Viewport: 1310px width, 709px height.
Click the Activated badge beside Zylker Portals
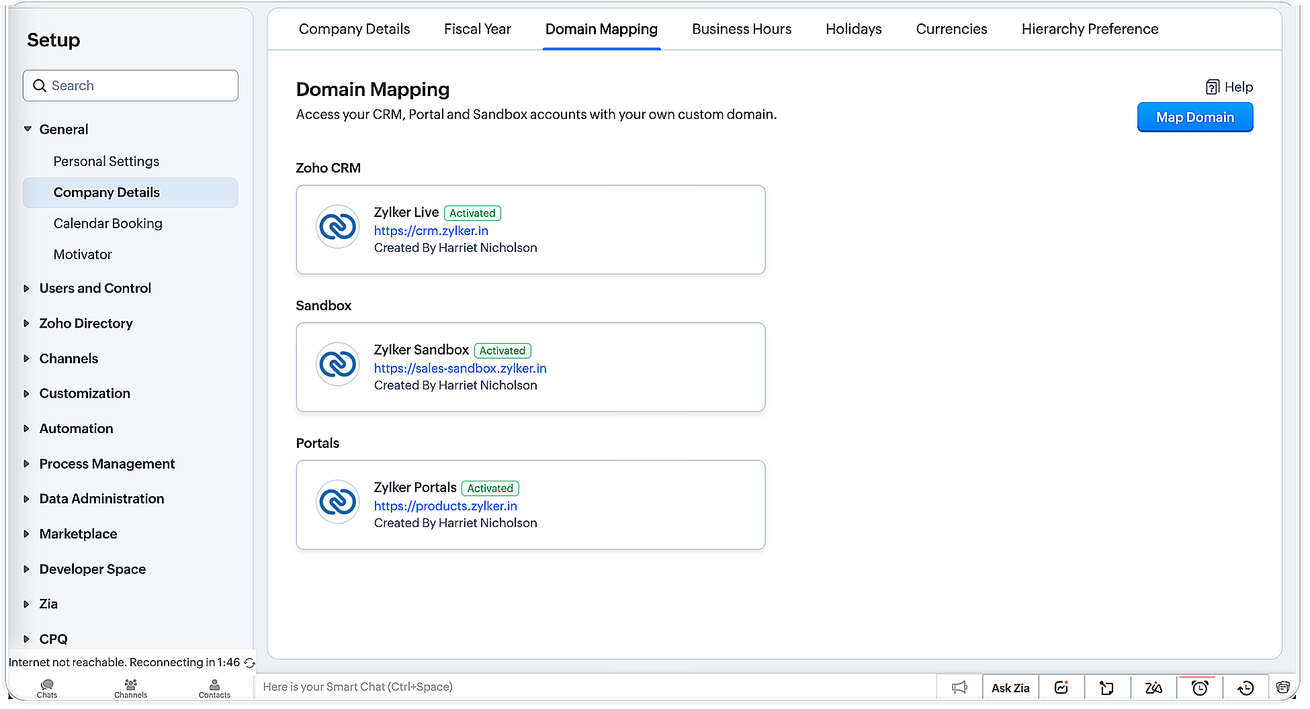tap(490, 489)
